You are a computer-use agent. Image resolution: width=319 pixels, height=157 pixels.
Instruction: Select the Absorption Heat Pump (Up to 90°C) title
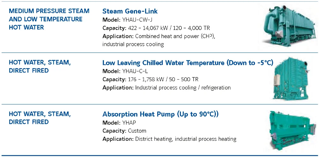[x=160, y=114]
